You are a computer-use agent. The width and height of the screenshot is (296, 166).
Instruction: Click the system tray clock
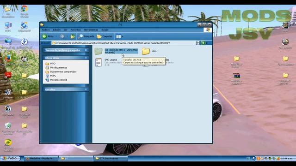coord(287,159)
